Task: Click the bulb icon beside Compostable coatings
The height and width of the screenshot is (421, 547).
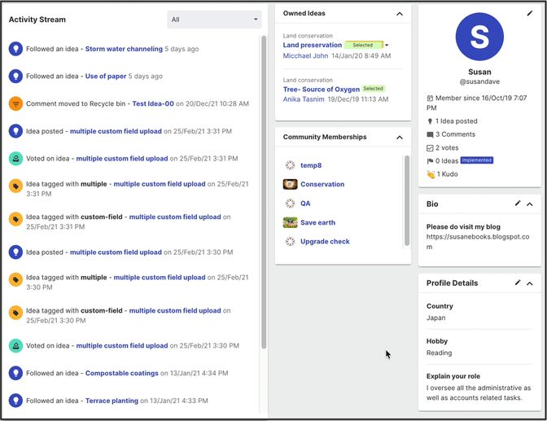Action: [x=15, y=373]
